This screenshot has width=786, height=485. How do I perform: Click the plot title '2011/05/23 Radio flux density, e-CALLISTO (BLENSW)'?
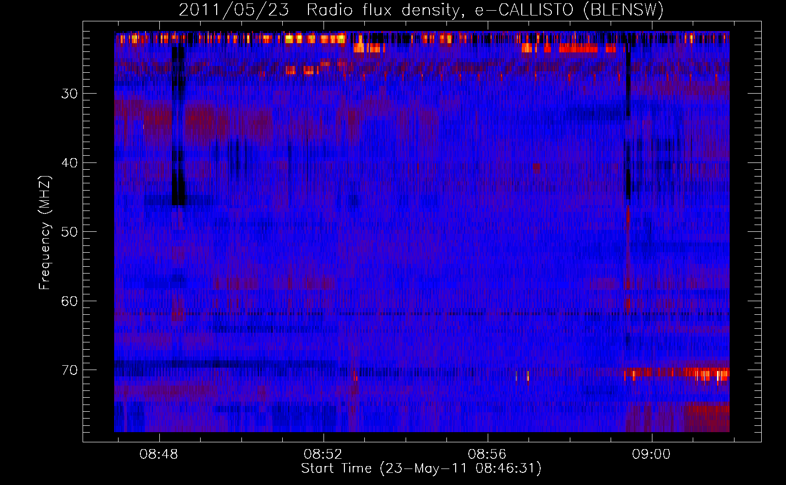click(421, 10)
